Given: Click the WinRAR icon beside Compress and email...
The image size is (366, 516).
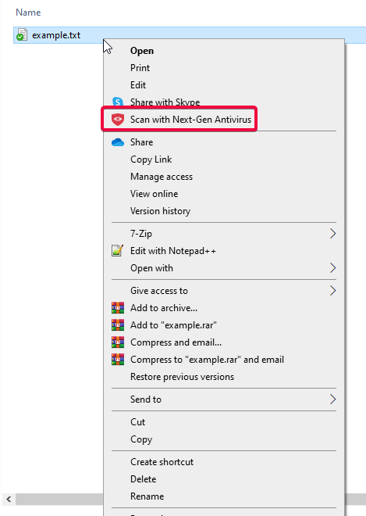Looking at the screenshot, I should coord(118,342).
